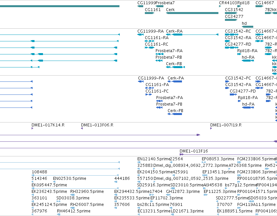
Task: Select the hd gene glyph
Action: coord(247,27)
